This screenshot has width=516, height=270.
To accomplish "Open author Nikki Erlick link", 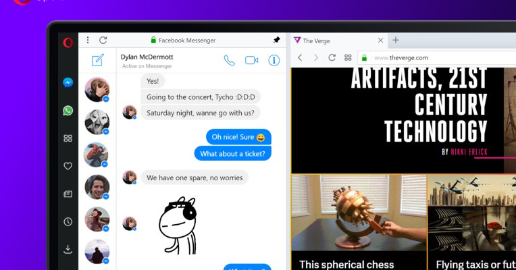I will point(469,152).
